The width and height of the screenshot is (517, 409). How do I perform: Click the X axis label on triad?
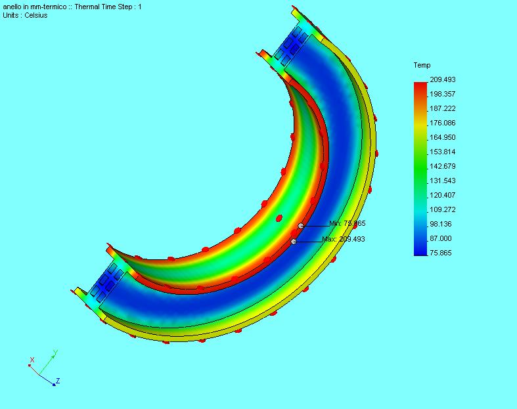[x=32, y=360]
